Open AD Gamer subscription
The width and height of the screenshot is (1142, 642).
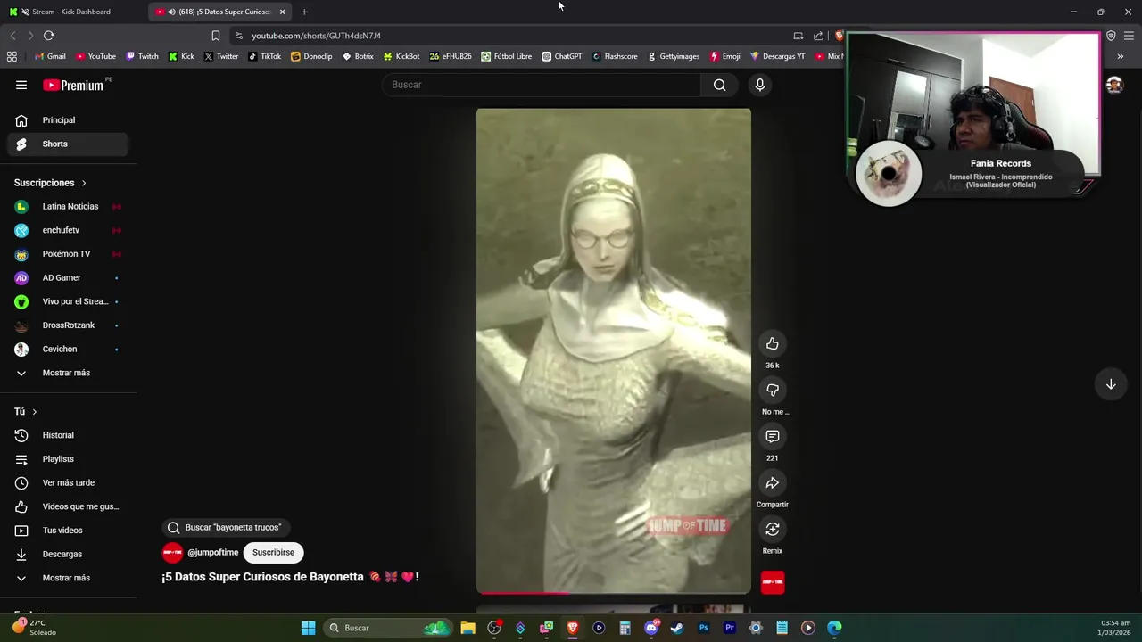tap(68, 278)
